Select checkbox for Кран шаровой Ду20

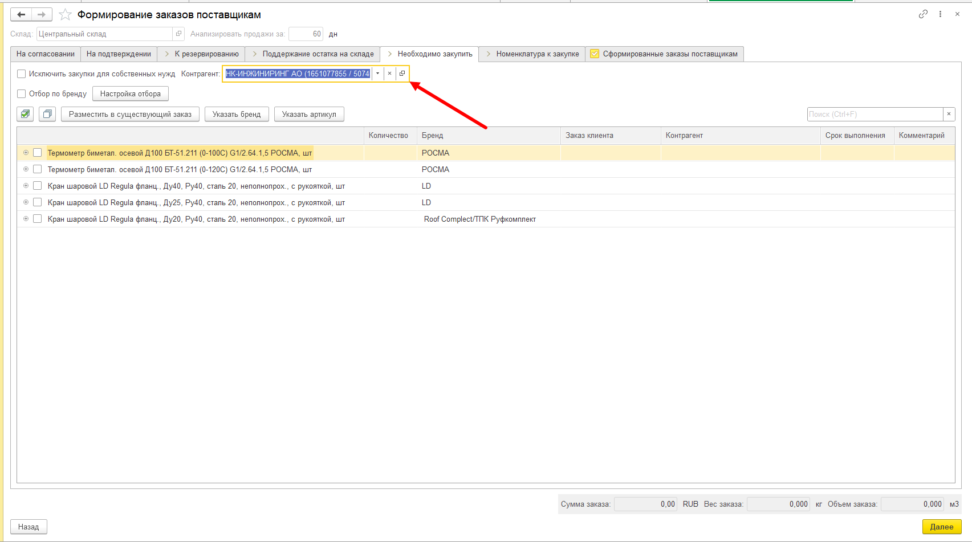(x=38, y=219)
